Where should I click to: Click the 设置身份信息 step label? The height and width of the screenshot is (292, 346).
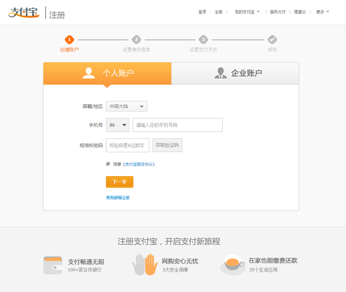[x=136, y=49]
